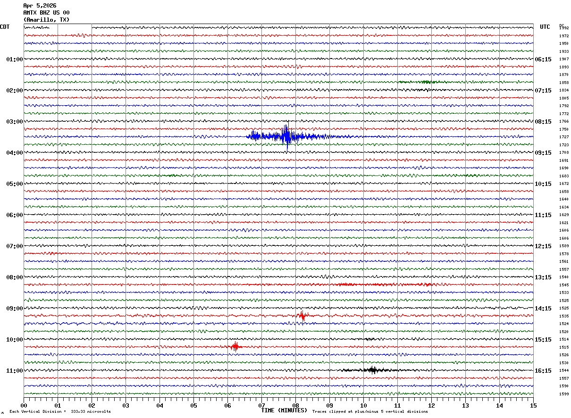
Task: Click the AMTX BHZ US 00 station label
Action: click(x=46, y=13)
